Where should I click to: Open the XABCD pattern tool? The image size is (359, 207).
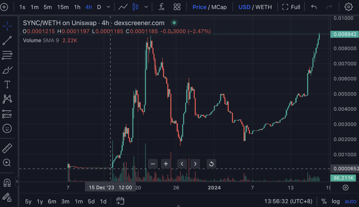7,99
